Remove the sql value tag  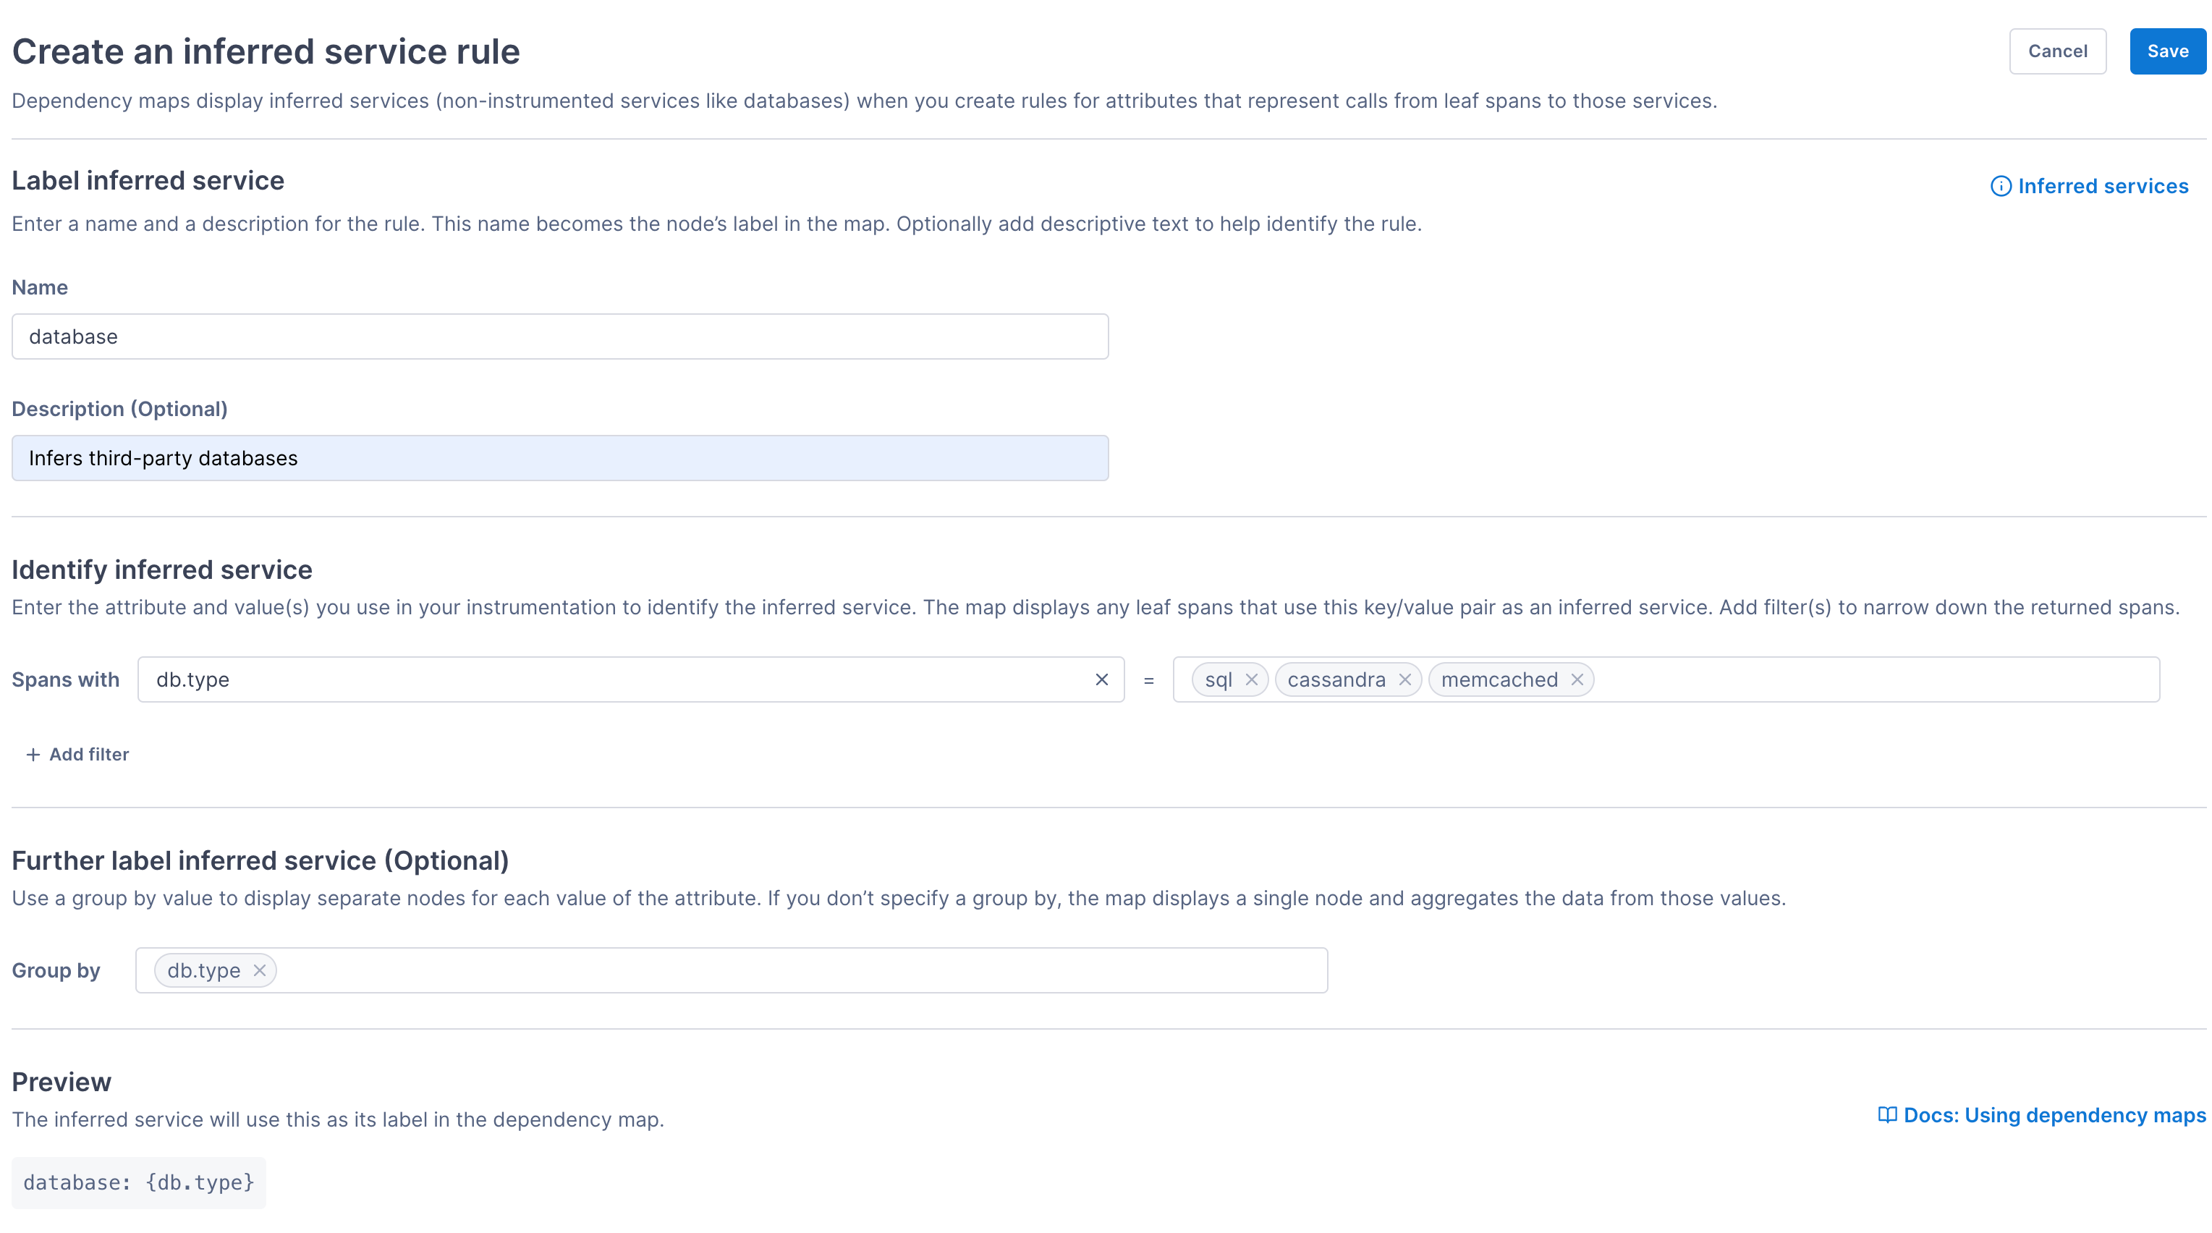point(1251,679)
